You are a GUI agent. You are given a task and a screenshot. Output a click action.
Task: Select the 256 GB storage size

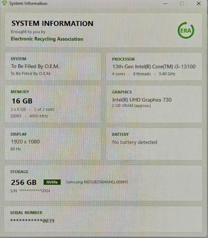(x=24, y=182)
